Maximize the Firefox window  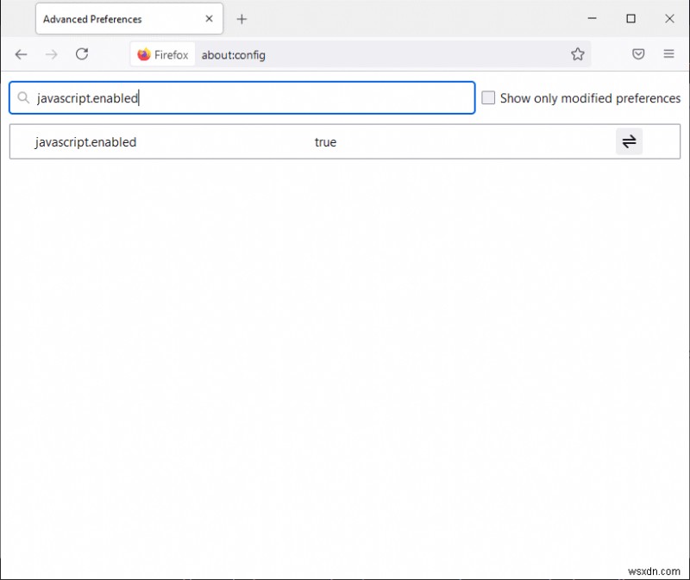click(x=630, y=18)
